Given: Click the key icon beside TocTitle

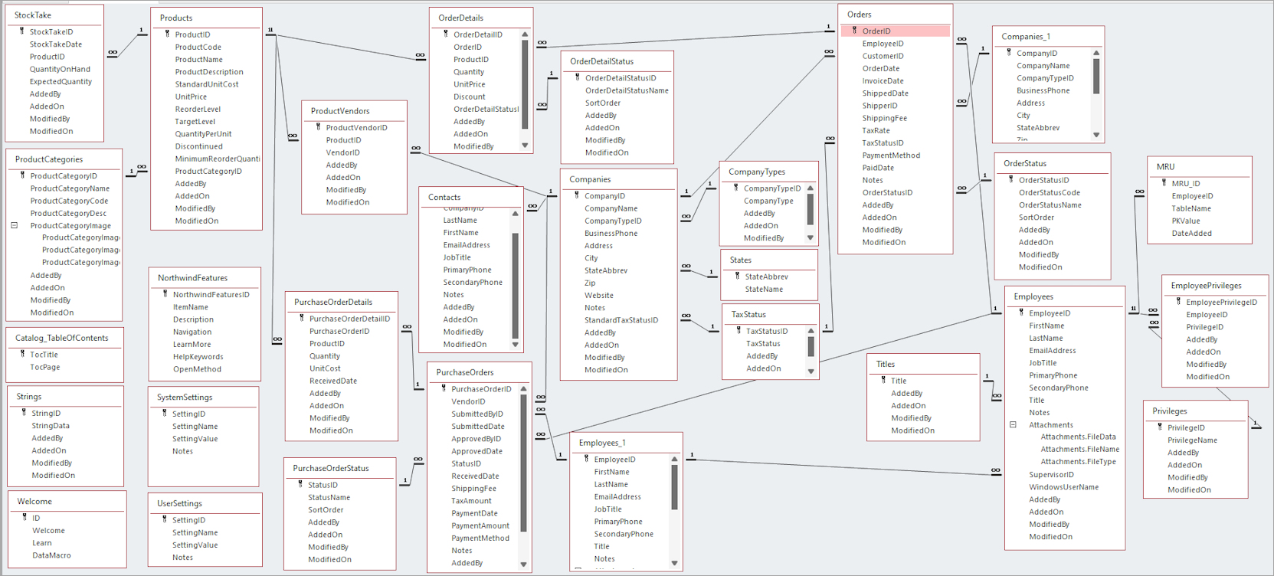Looking at the screenshot, I should point(22,354).
